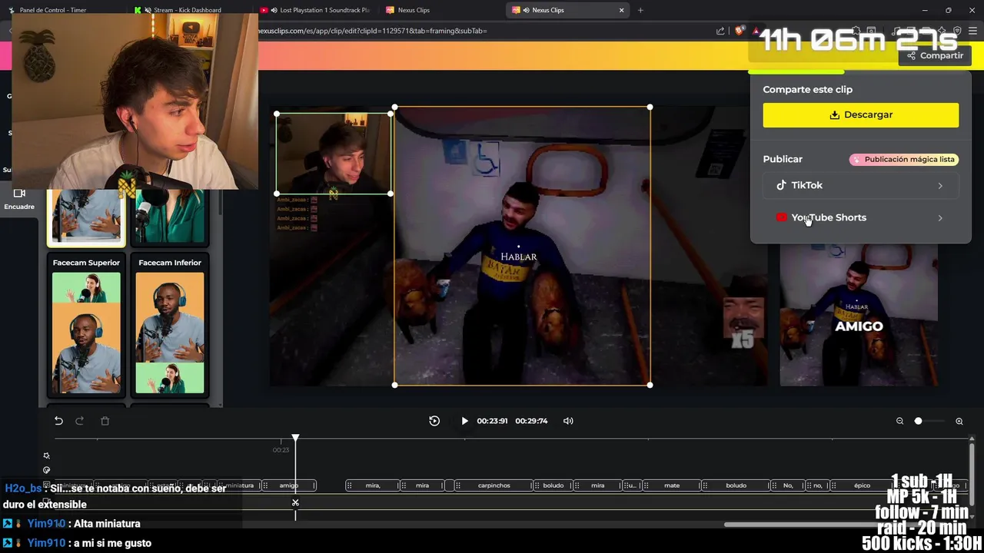Click the bottom-right handle of the main crop box
984x553 pixels.
tap(650, 385)
